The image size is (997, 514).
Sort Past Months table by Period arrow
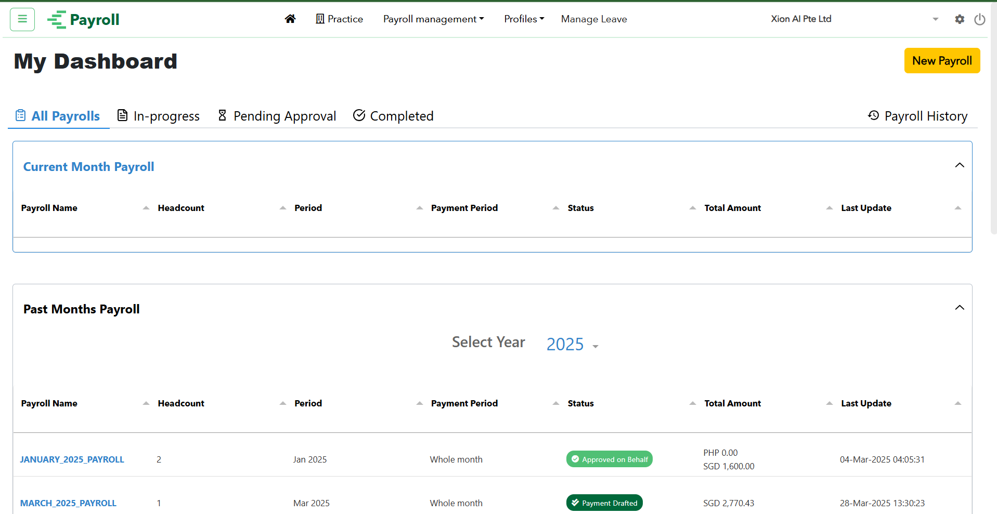pyautogui.click(x=420, y=403)
